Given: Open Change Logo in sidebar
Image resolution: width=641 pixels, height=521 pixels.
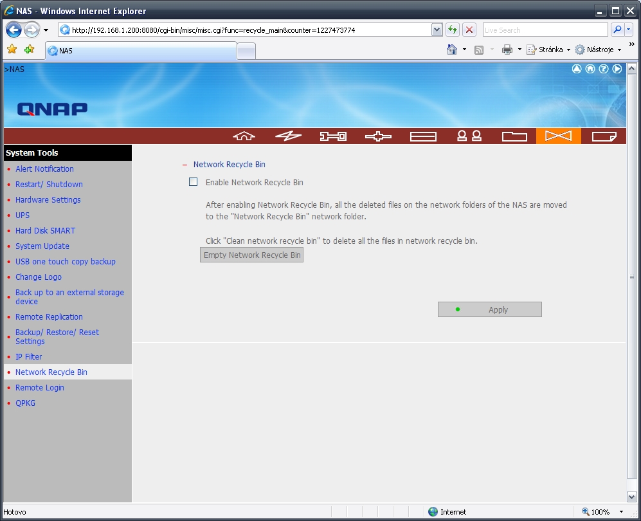Looking at the screenshot, I should (x=39, y=277).
